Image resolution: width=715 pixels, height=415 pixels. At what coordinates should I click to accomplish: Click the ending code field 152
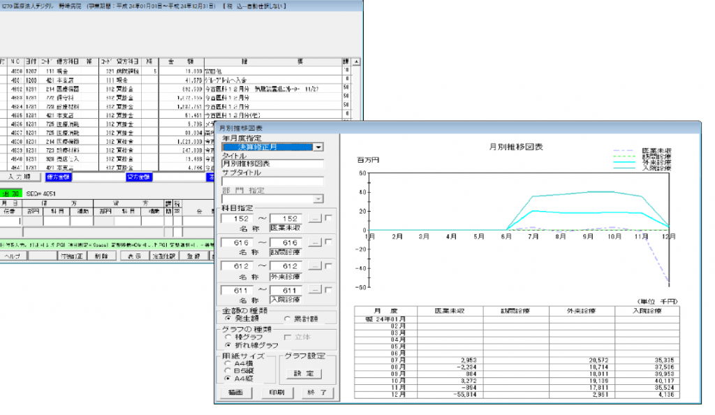click(x=286, y=219)
